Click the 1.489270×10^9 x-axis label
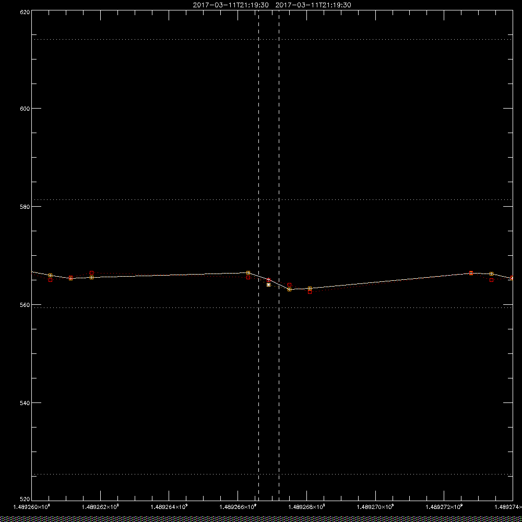This screenshot has height=522, width=522. coord(375,507)
